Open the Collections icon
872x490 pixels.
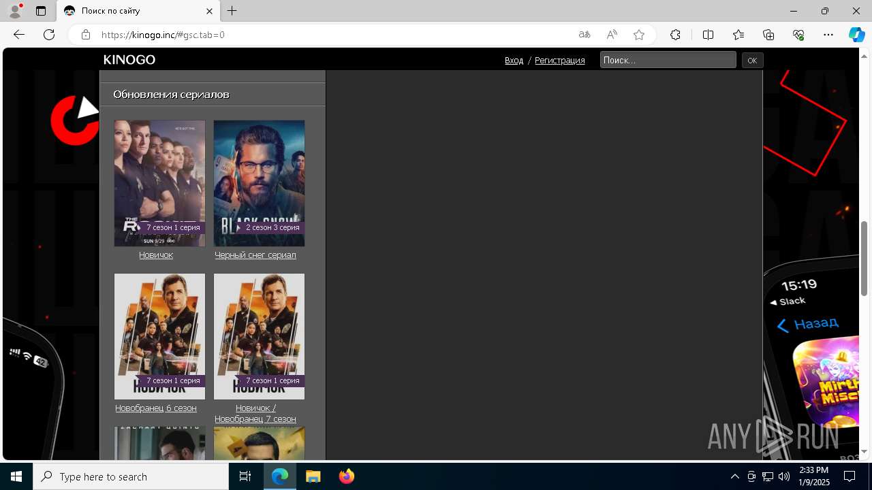[x=768, y=35]
